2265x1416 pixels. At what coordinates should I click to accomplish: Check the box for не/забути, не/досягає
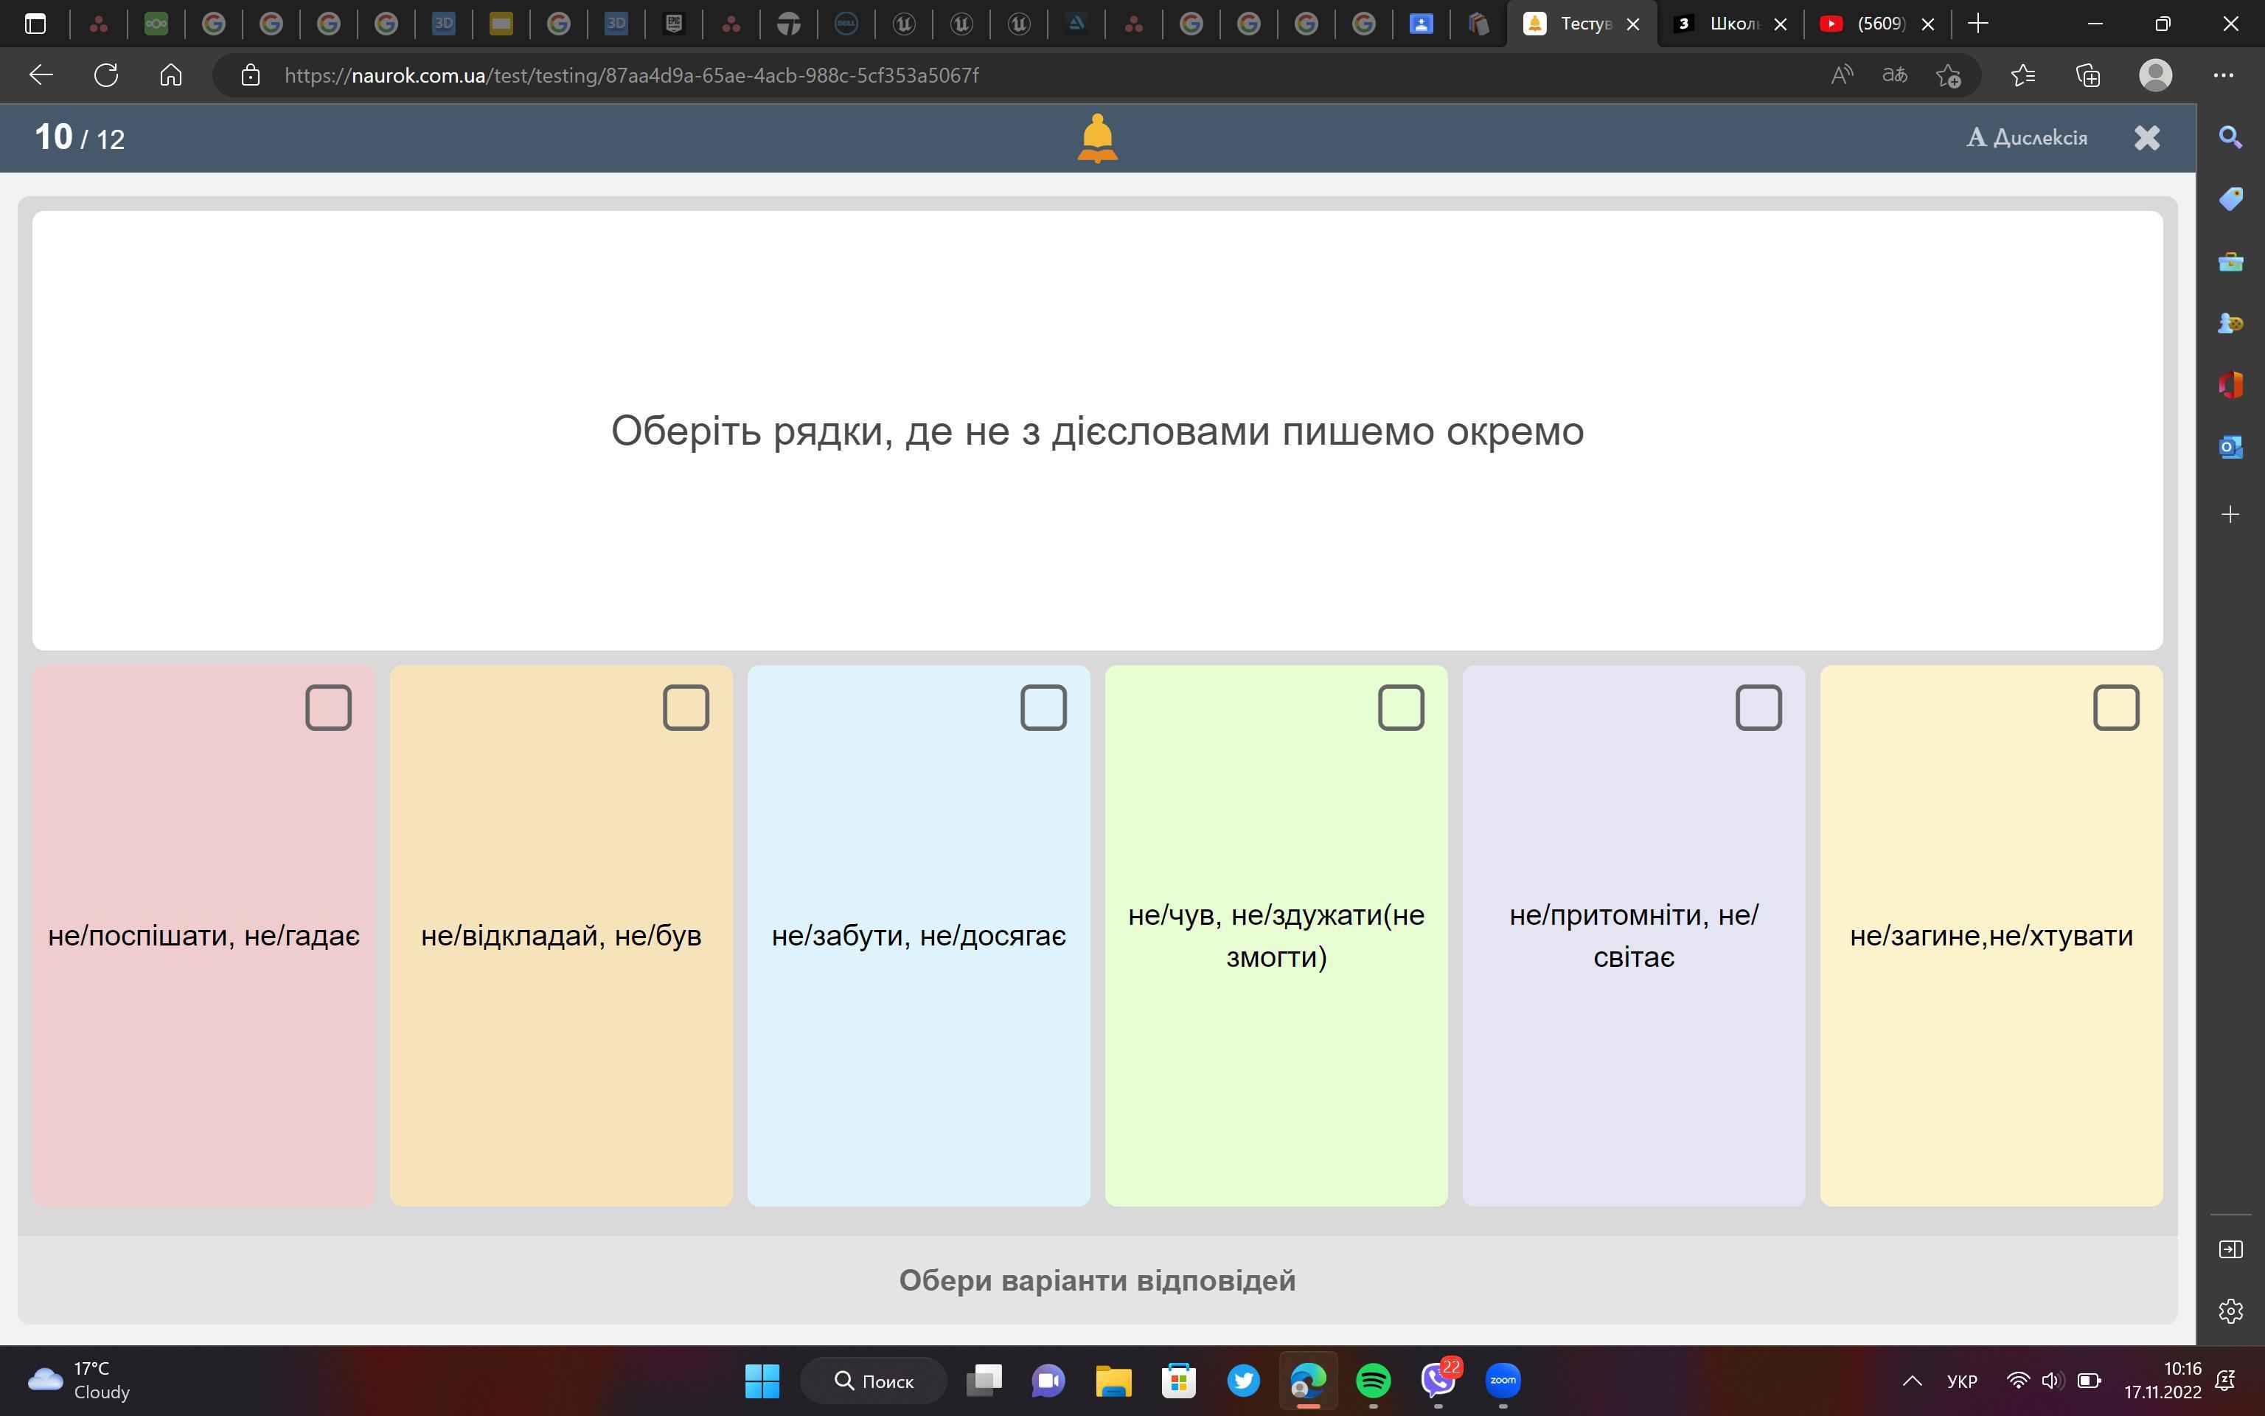coord(1043,708)
